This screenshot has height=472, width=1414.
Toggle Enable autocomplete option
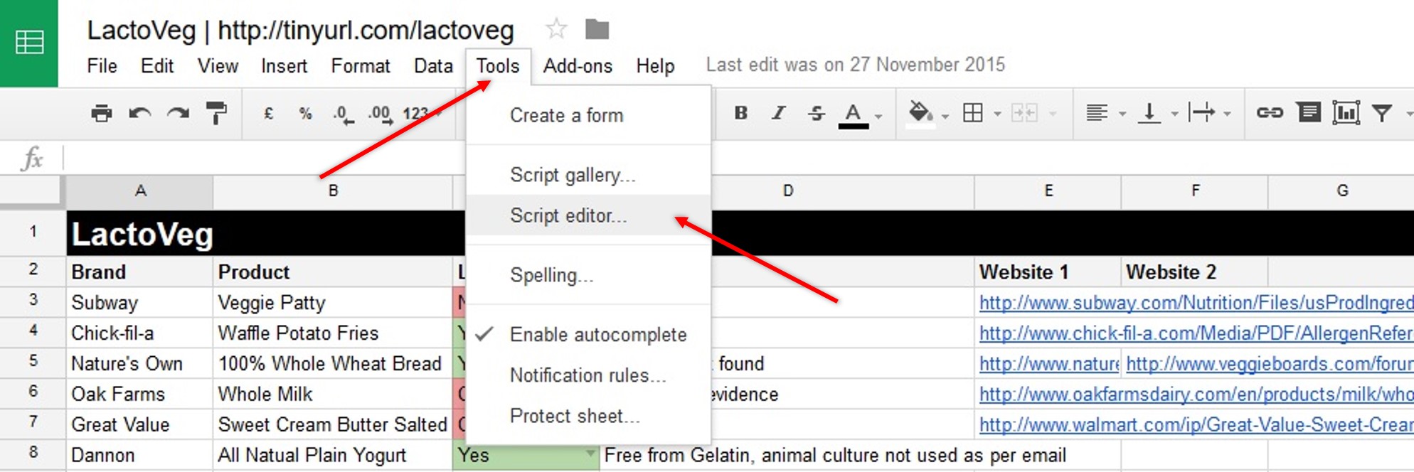point(597,335)
